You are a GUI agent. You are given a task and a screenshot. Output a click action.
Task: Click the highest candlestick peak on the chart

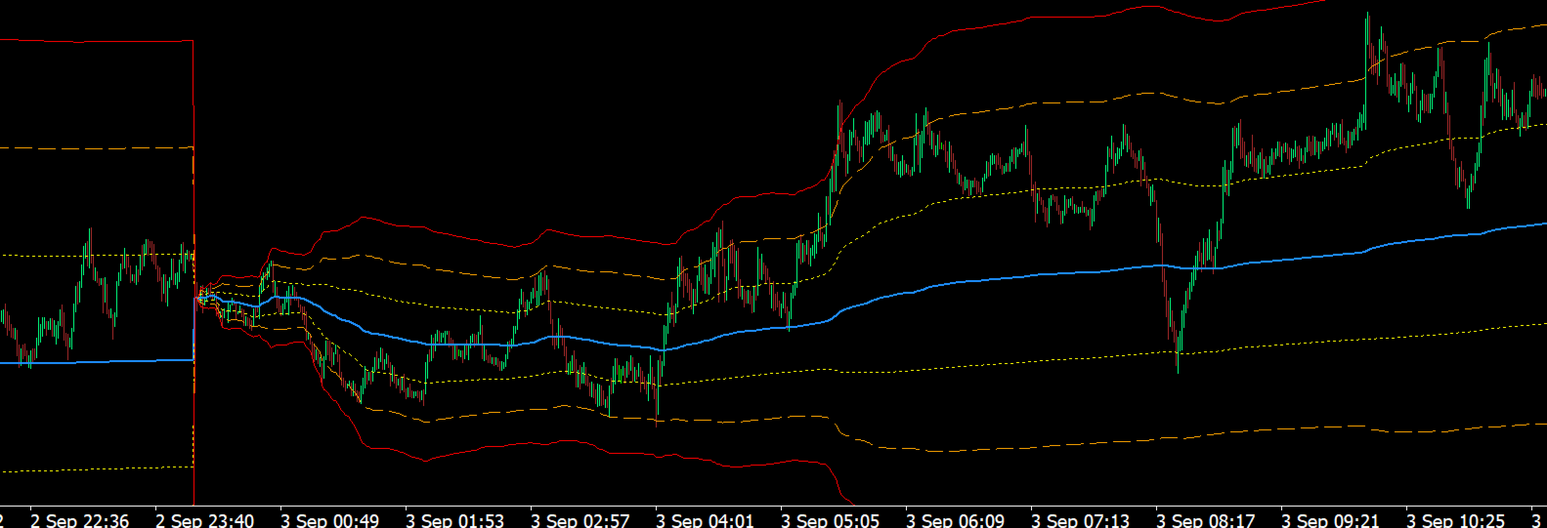pos(1367,16)
